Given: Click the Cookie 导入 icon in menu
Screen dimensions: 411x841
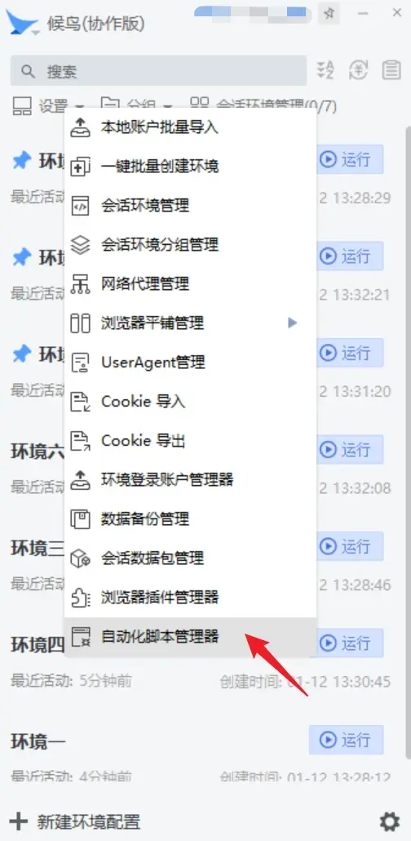Looking at the screenshot, I should coord(81,401).
